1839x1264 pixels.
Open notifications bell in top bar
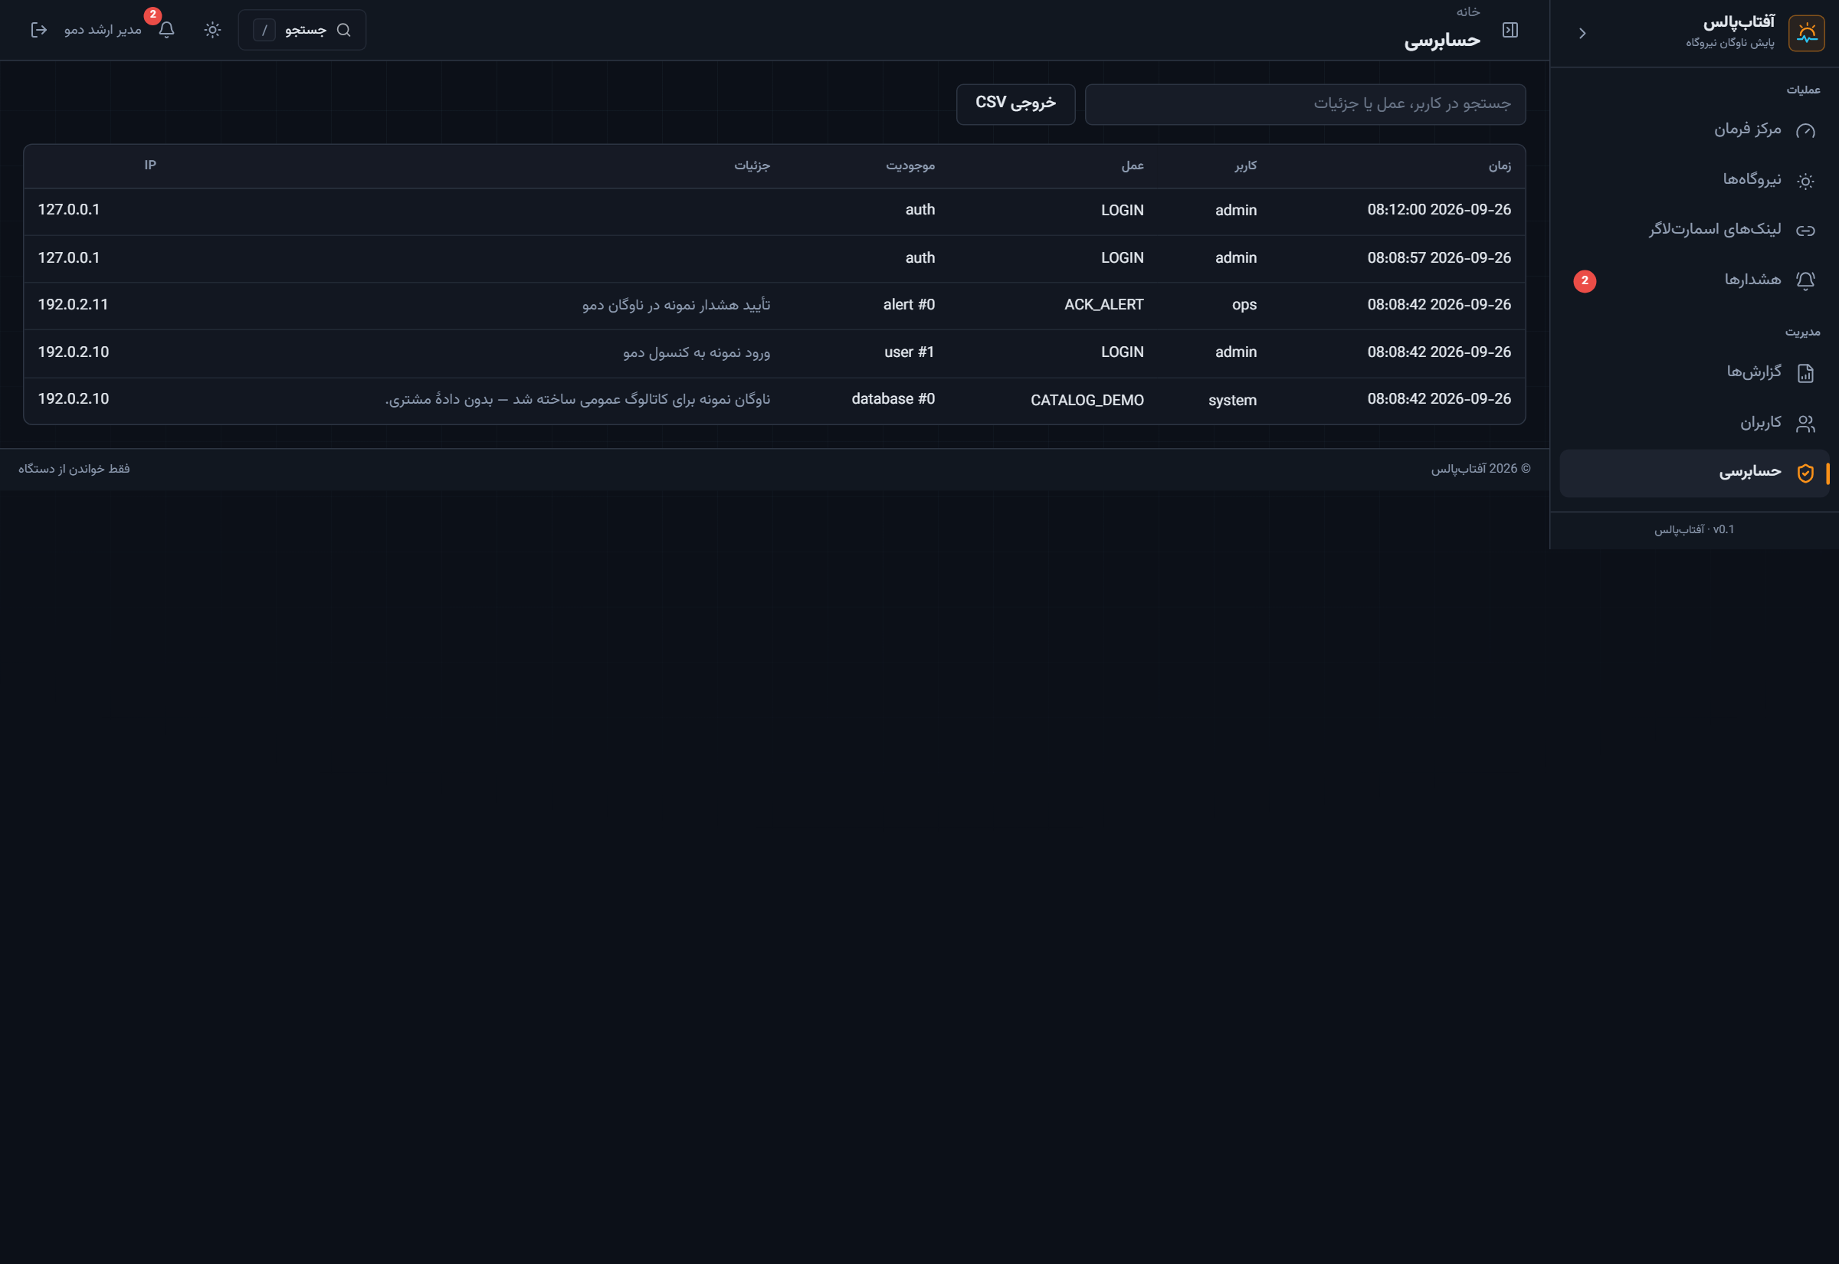(166, 30)
